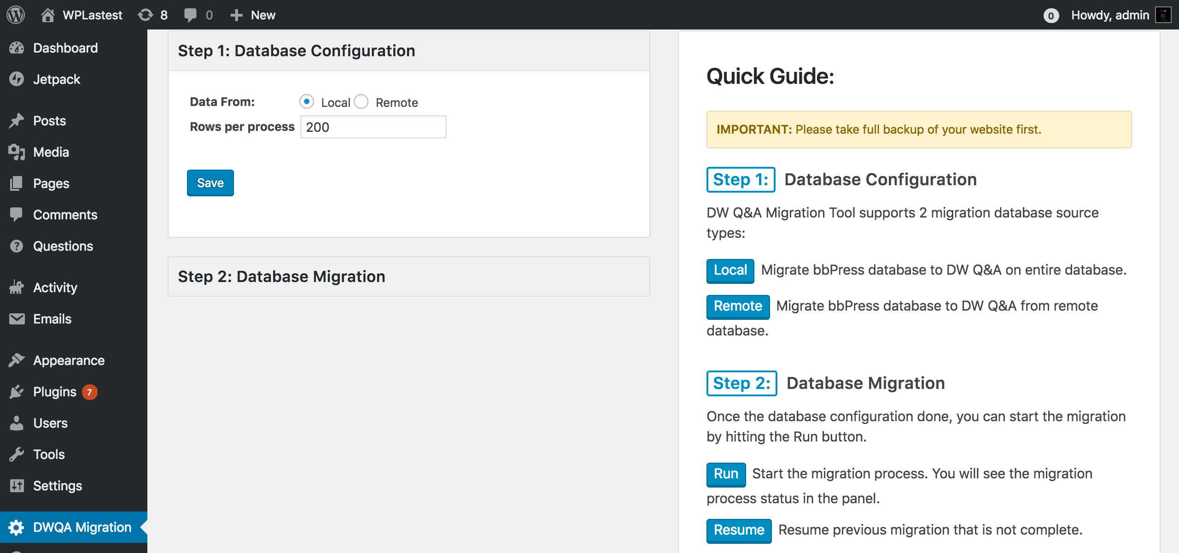1179x553 pixels.
Task: Click the Comments speech bubble sidebar icon
Action: (17, 215)
